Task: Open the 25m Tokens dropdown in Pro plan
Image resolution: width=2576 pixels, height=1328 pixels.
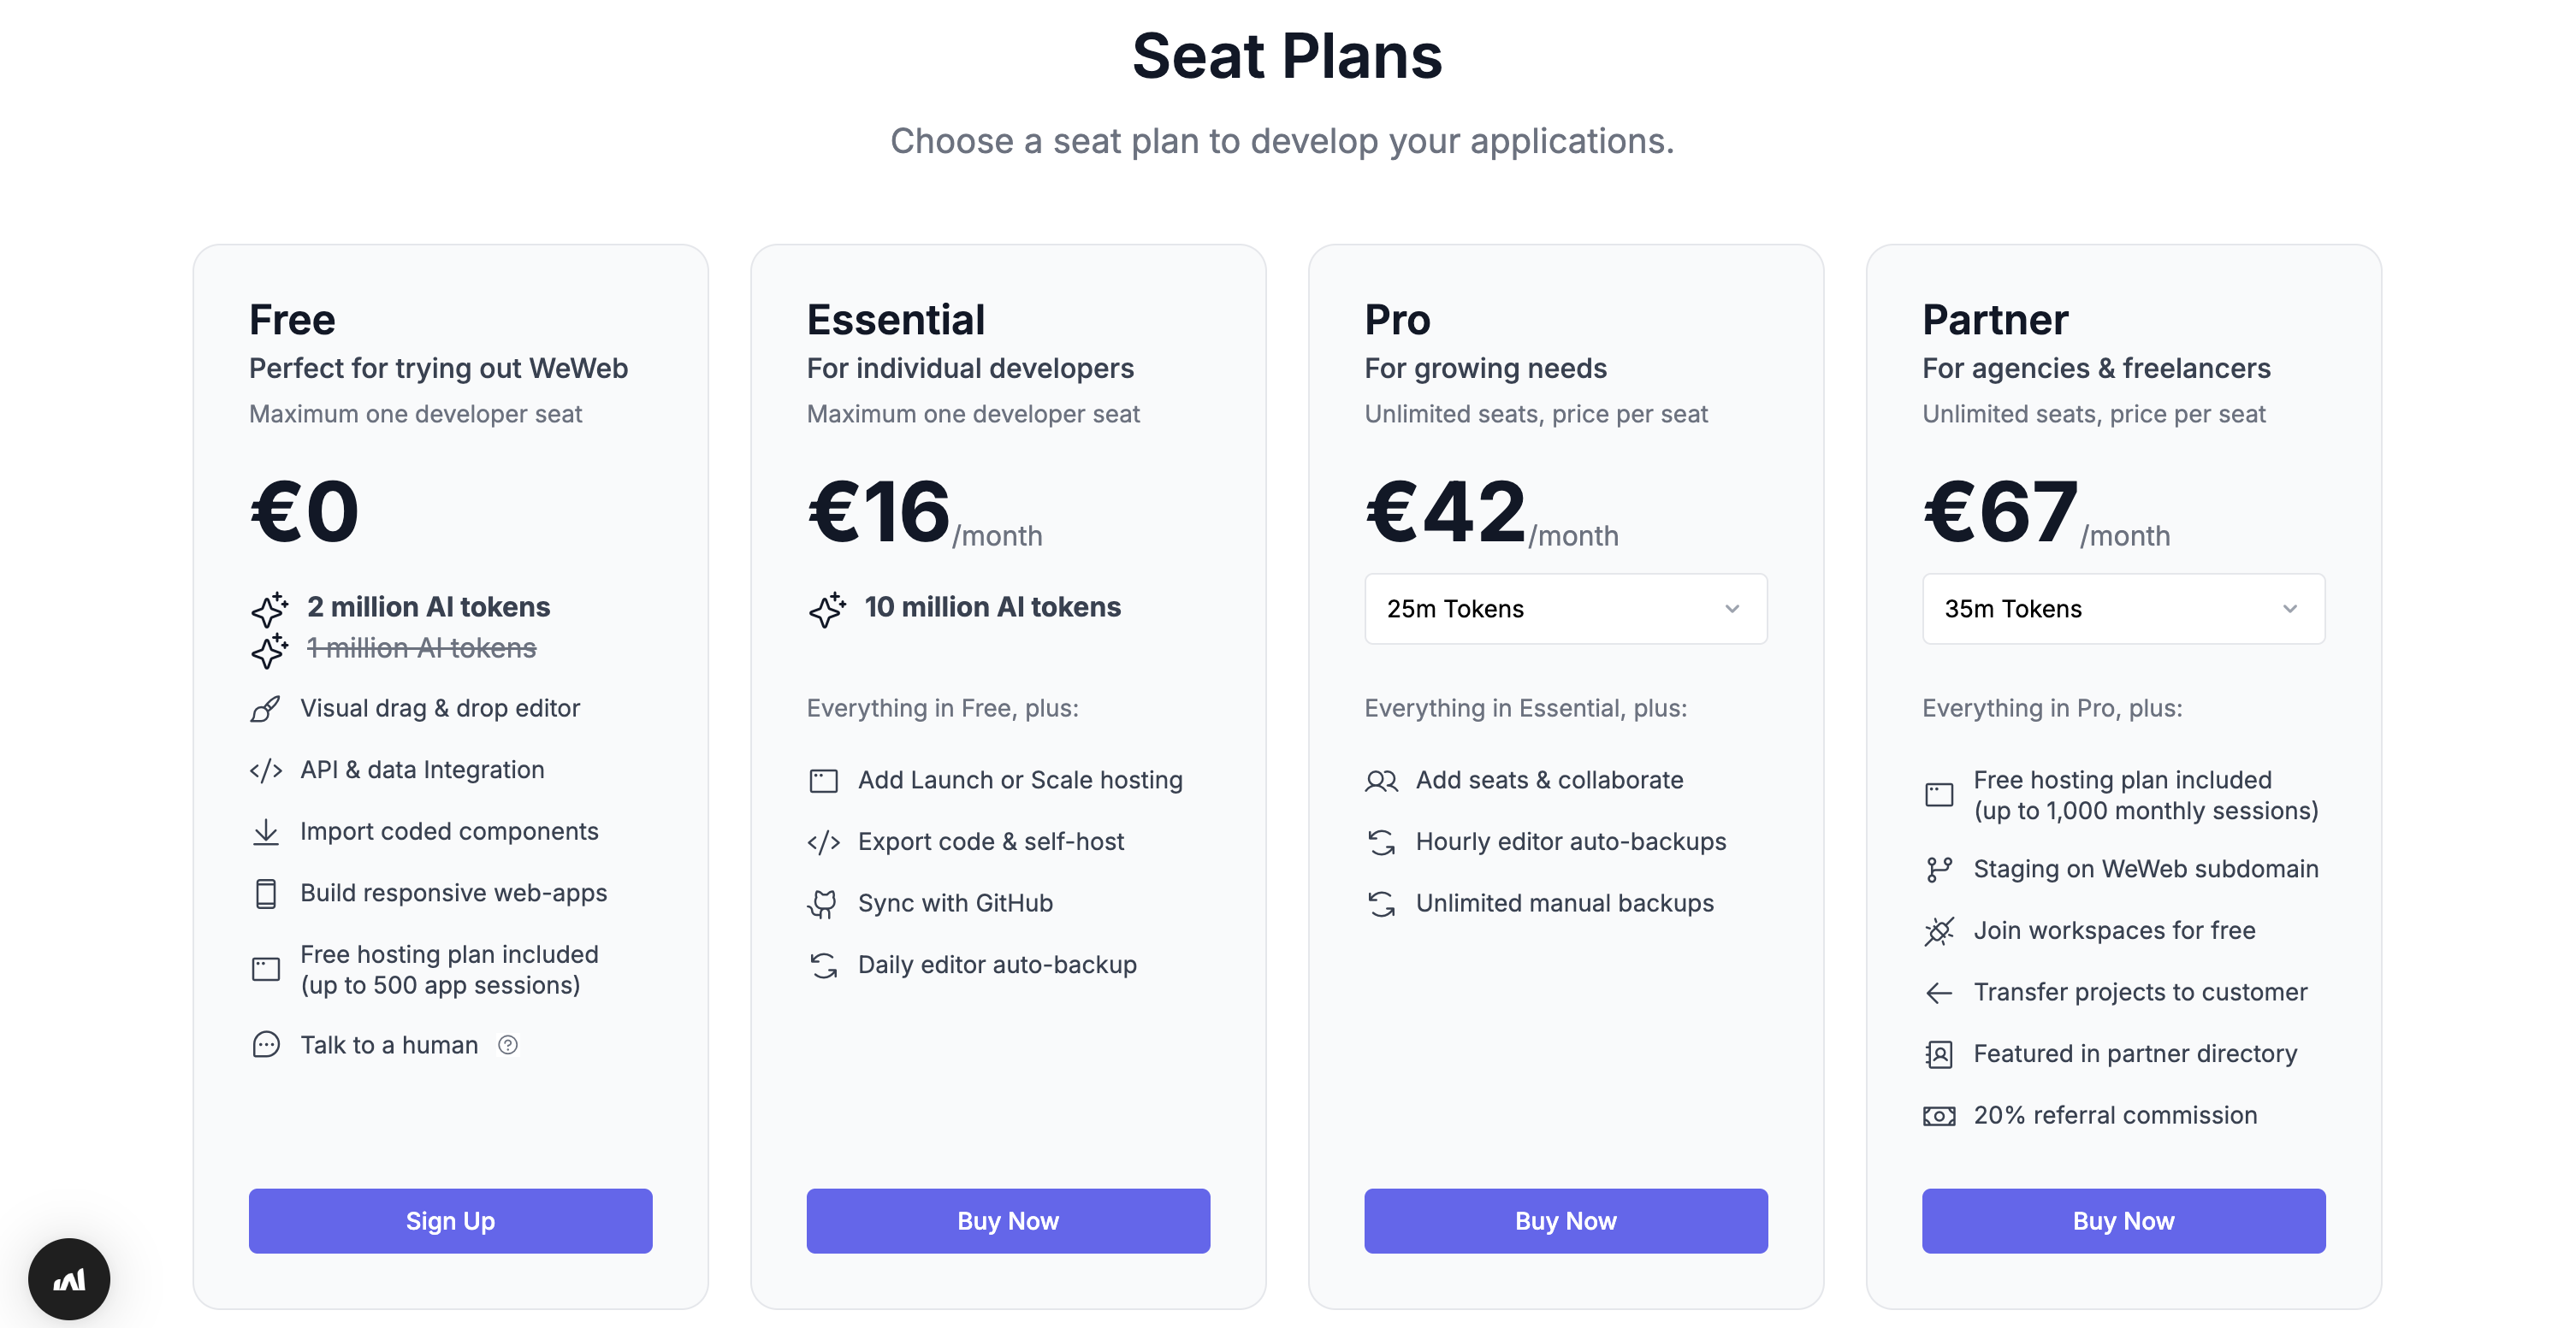Action: coord(1566,609)
